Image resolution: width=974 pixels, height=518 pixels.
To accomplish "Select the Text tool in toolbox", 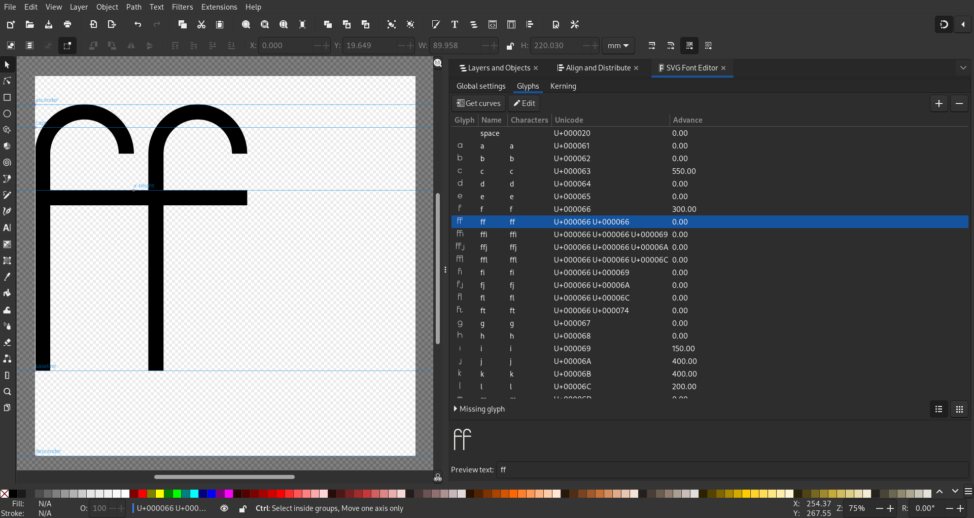I will coord(7,228).
